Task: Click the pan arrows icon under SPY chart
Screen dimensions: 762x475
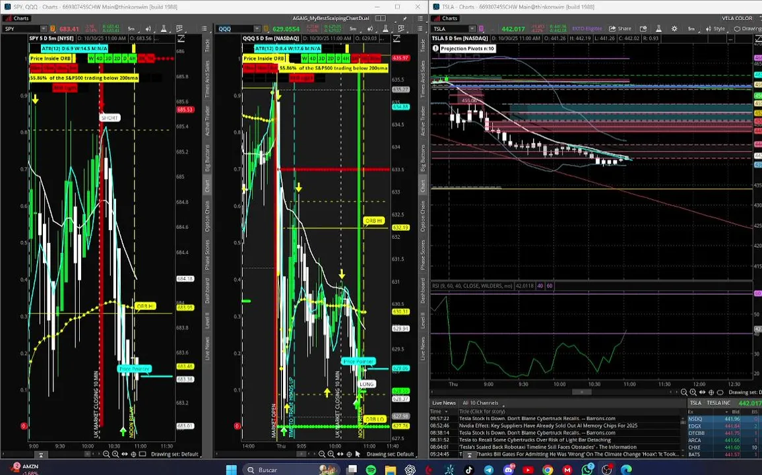Action: coord(125,454)
